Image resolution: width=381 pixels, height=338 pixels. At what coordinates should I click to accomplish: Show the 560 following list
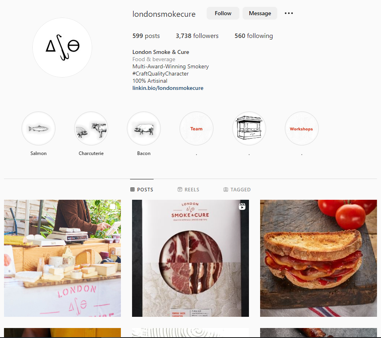(254, 36)
